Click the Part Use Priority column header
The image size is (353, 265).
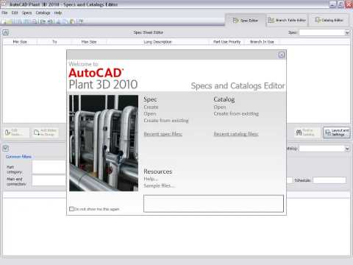coord(227,42)
